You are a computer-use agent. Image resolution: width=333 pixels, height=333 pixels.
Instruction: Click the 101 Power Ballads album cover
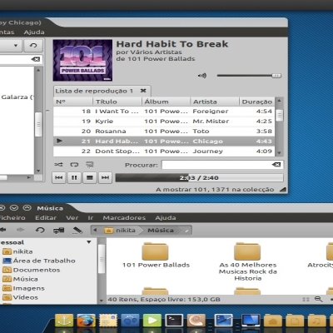(82, 60)
